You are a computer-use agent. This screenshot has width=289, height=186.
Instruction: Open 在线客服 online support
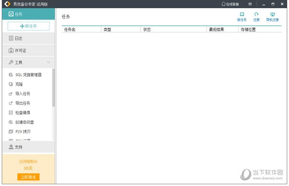click(230, 4)
